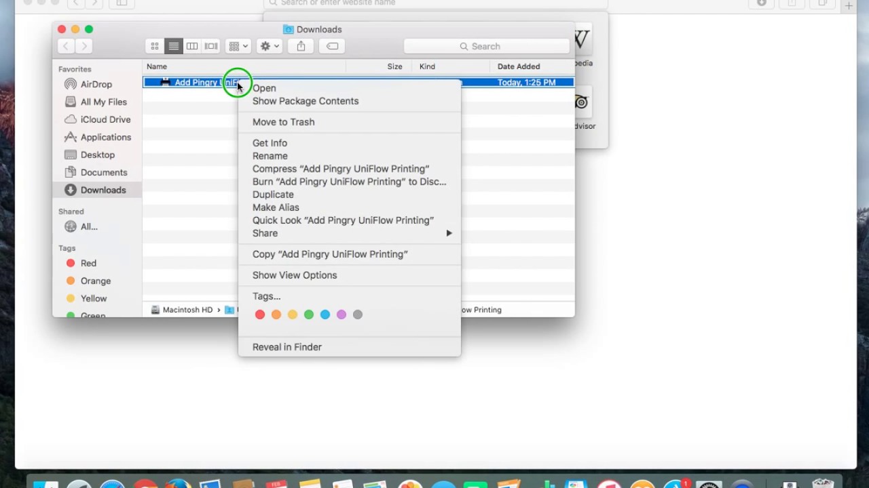Apply gray tag dot in context menu
The width and height of the screenshot is (869, 488).
(x=358, y=314)
